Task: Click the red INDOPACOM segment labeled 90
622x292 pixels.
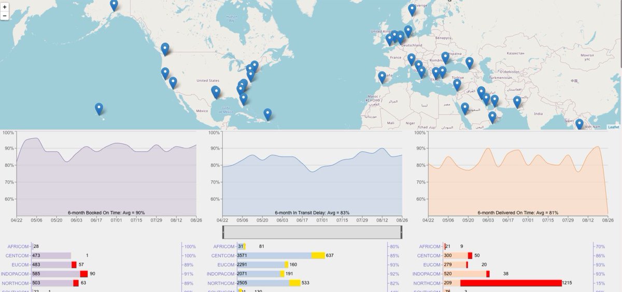Action: coord(84,274)
